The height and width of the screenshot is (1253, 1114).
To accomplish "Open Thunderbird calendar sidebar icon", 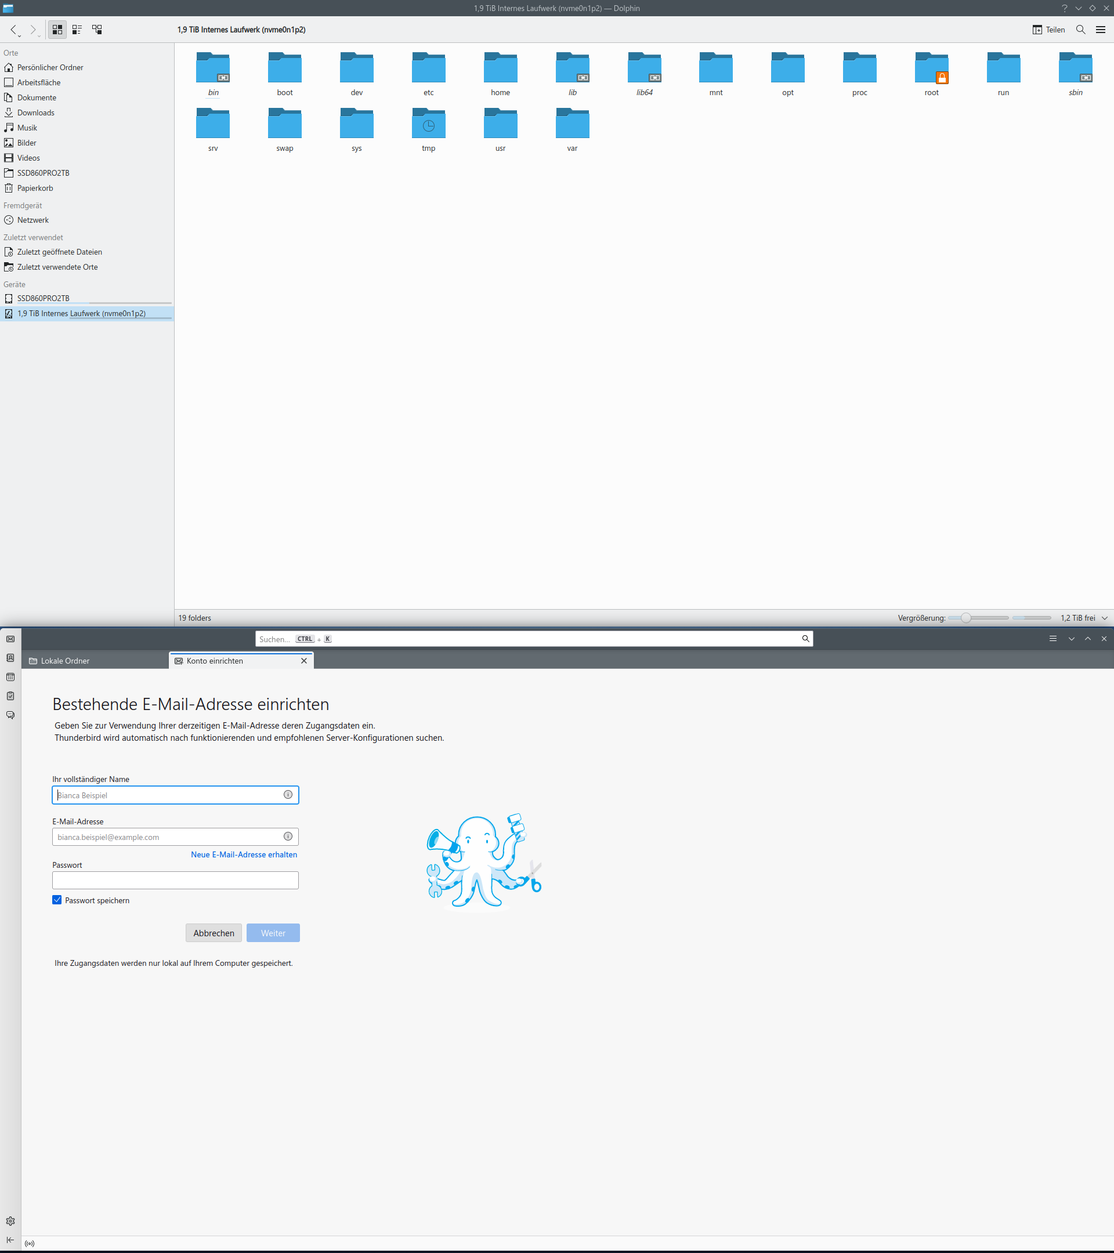I will 10,677.
